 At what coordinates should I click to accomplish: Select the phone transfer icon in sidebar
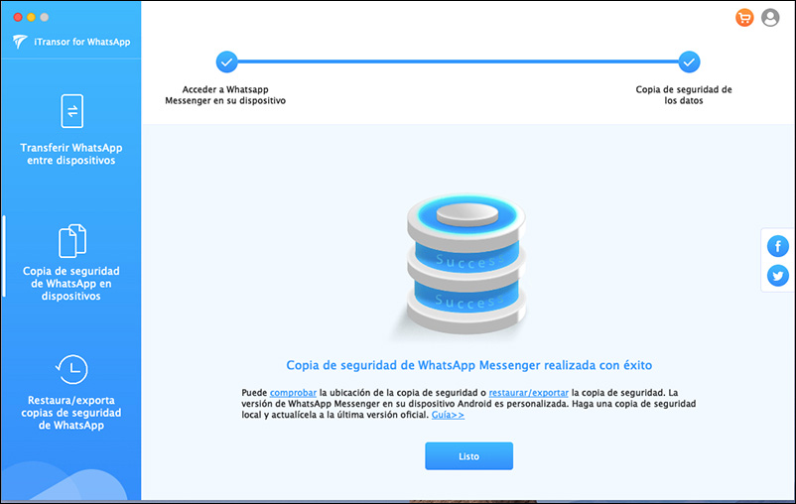click(x=72, y=111)
